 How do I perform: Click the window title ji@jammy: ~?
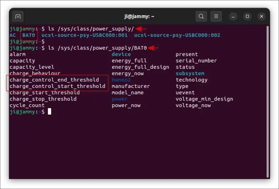click(139, 16)
